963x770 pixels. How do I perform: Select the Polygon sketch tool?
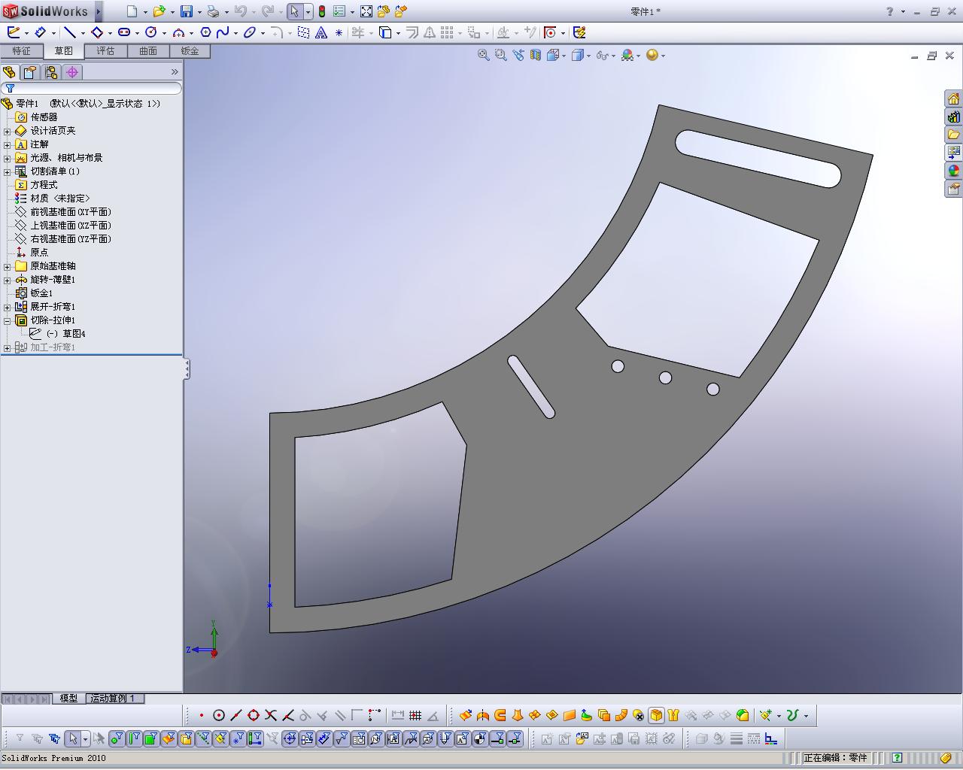[x=205, y=32]
